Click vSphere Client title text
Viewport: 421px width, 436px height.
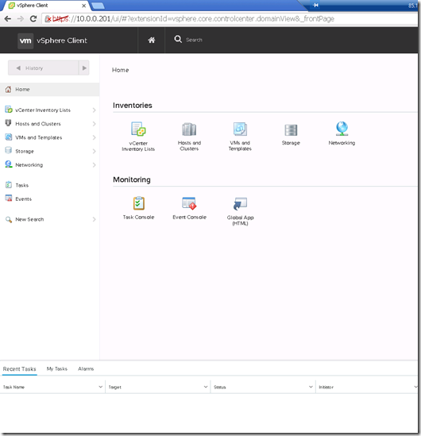click(62, 41)
